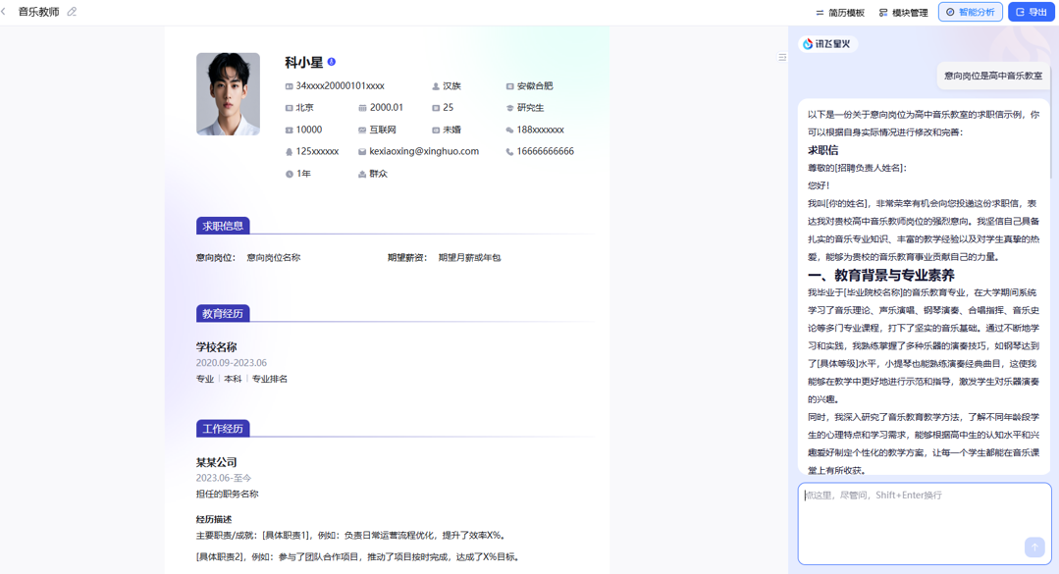
Task: Start 智能分析 smart analysis
Action: coord(969,12)
